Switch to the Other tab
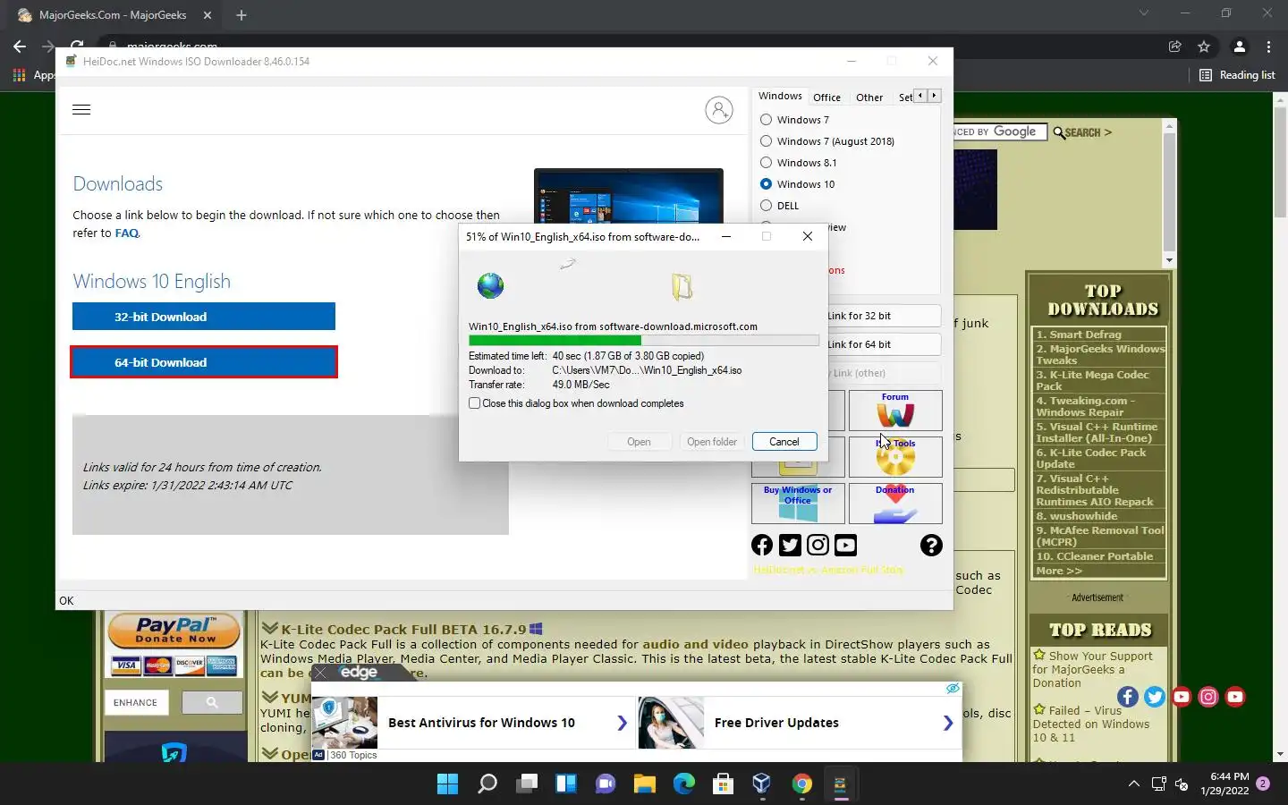1288x805 pixels. [869, 97]
